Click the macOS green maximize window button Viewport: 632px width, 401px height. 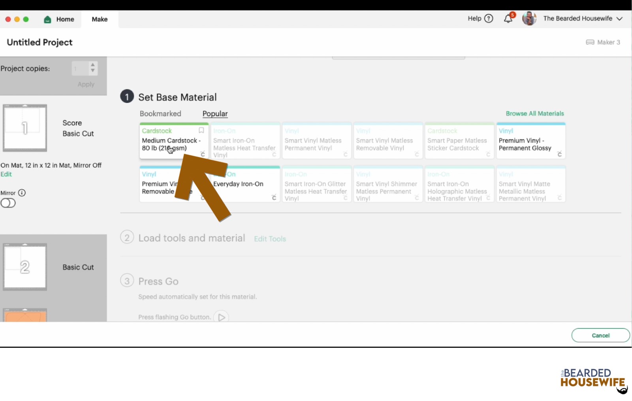[26, 19]
